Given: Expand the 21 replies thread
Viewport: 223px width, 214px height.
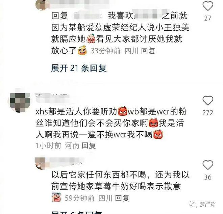Looking at the screenshot, I should [x=79, y=68].
